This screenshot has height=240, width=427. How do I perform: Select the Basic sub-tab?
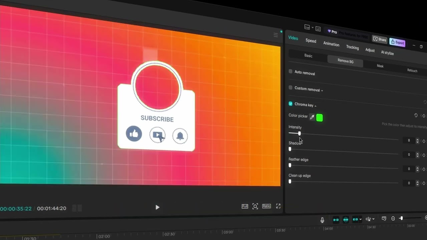click(308, 56)
